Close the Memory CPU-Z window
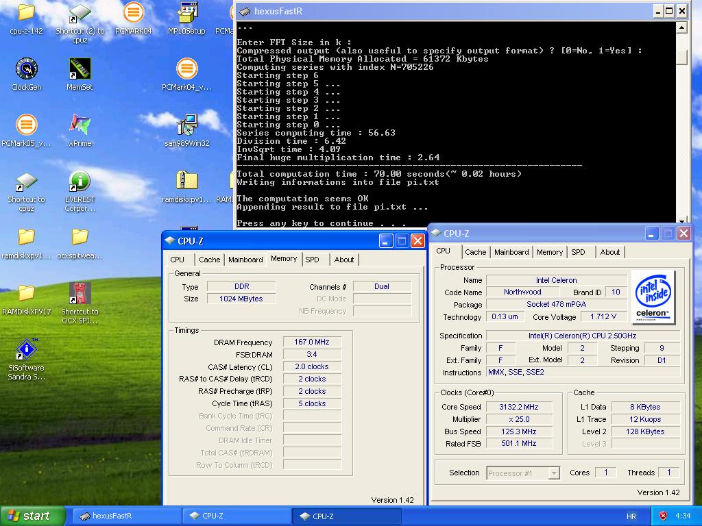This screenshot has height=526, width=702. 417,240
